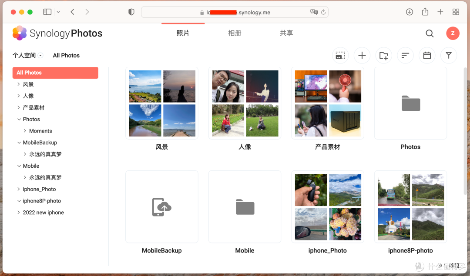Switch to the 相册 tab
This screenshot has height=276, width=470.
point(235,33)
